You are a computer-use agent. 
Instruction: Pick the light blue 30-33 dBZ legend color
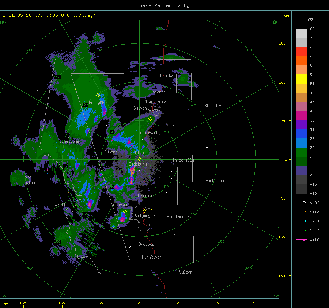301,143
